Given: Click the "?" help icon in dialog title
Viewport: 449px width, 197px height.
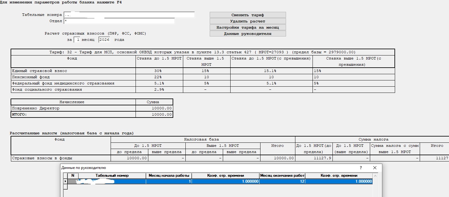Looking at the screenshot, I should coord(361,168).
